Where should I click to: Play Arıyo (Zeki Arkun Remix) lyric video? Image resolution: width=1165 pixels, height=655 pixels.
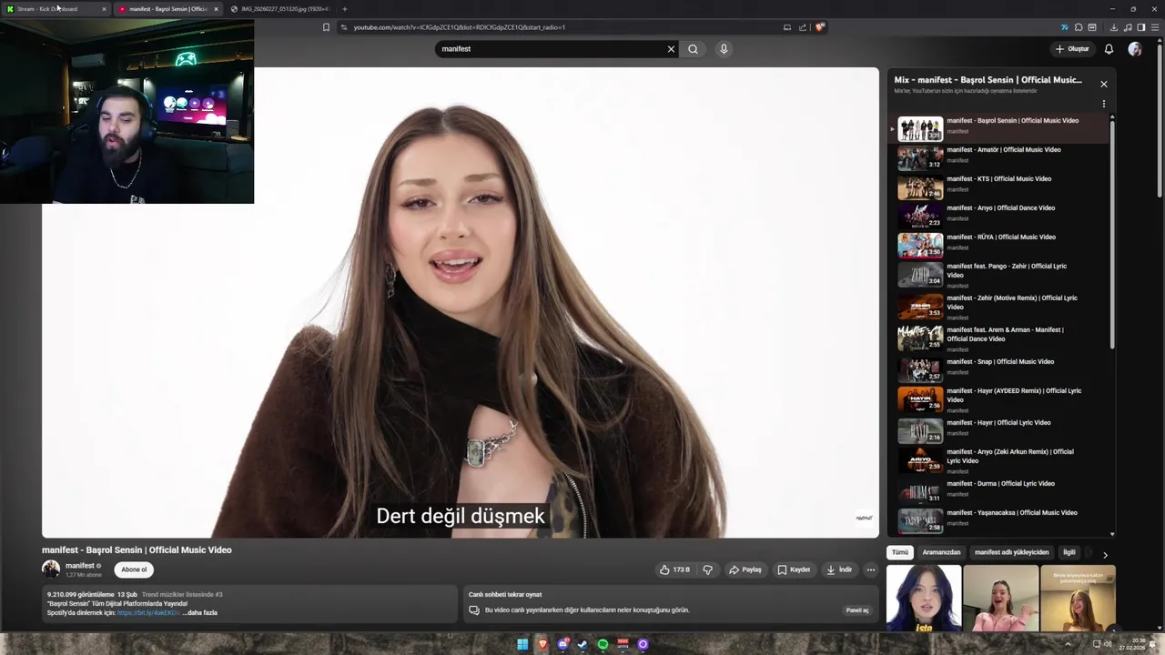coord(998,460)
